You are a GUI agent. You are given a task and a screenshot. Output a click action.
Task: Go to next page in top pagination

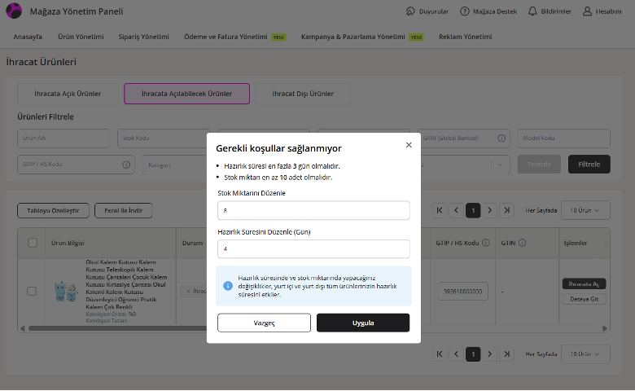coord(489,210)
